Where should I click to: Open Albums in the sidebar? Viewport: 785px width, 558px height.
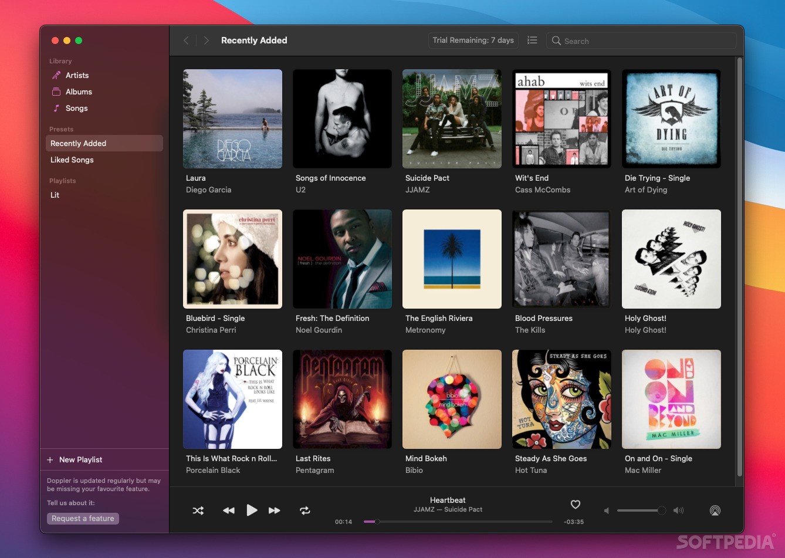click(x=79, y=92)
